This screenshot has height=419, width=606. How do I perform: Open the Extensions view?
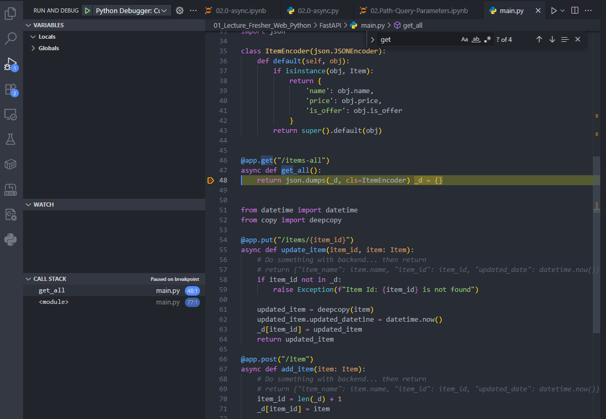point(10,89)
